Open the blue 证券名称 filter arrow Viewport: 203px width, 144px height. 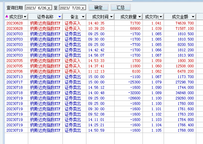[x=59, y=17]
